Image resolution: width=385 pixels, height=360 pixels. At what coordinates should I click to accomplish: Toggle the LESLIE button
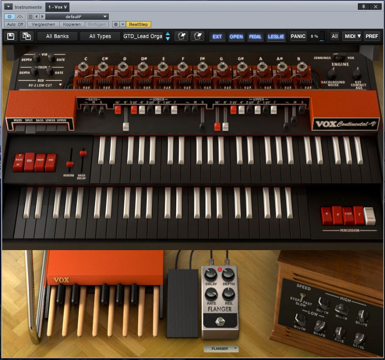tap(276, 36)
